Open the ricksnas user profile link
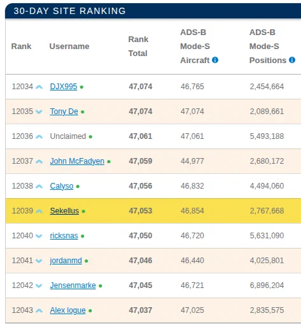 click(64, 236)
